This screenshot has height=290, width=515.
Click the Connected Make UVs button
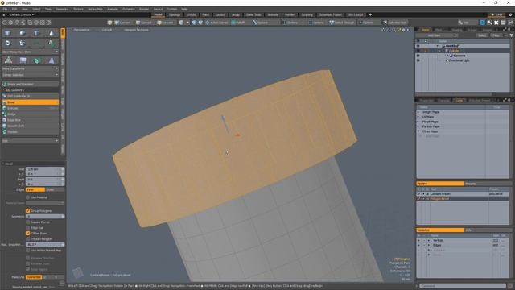click(x=34, y=277)
